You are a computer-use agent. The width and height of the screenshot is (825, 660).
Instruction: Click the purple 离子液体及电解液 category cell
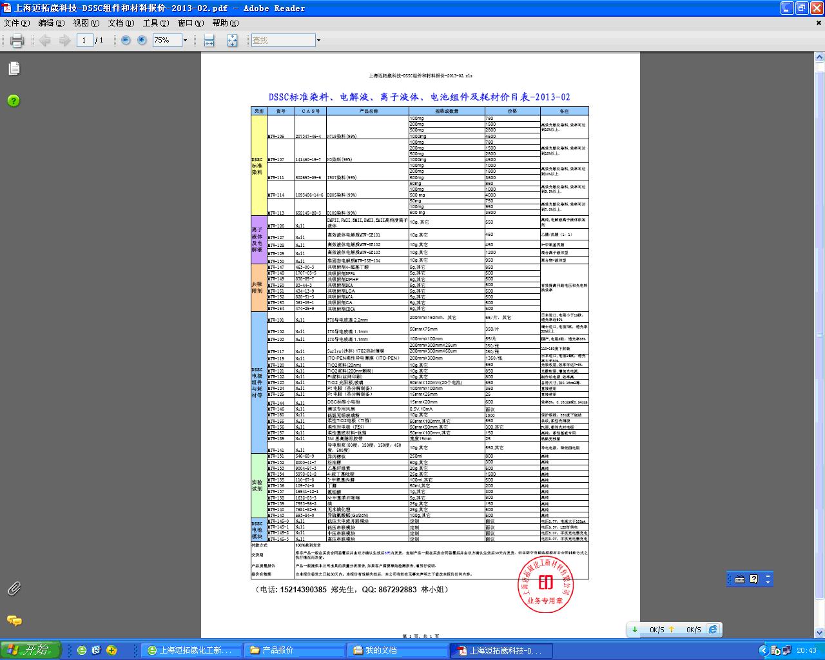click(258, 240)
